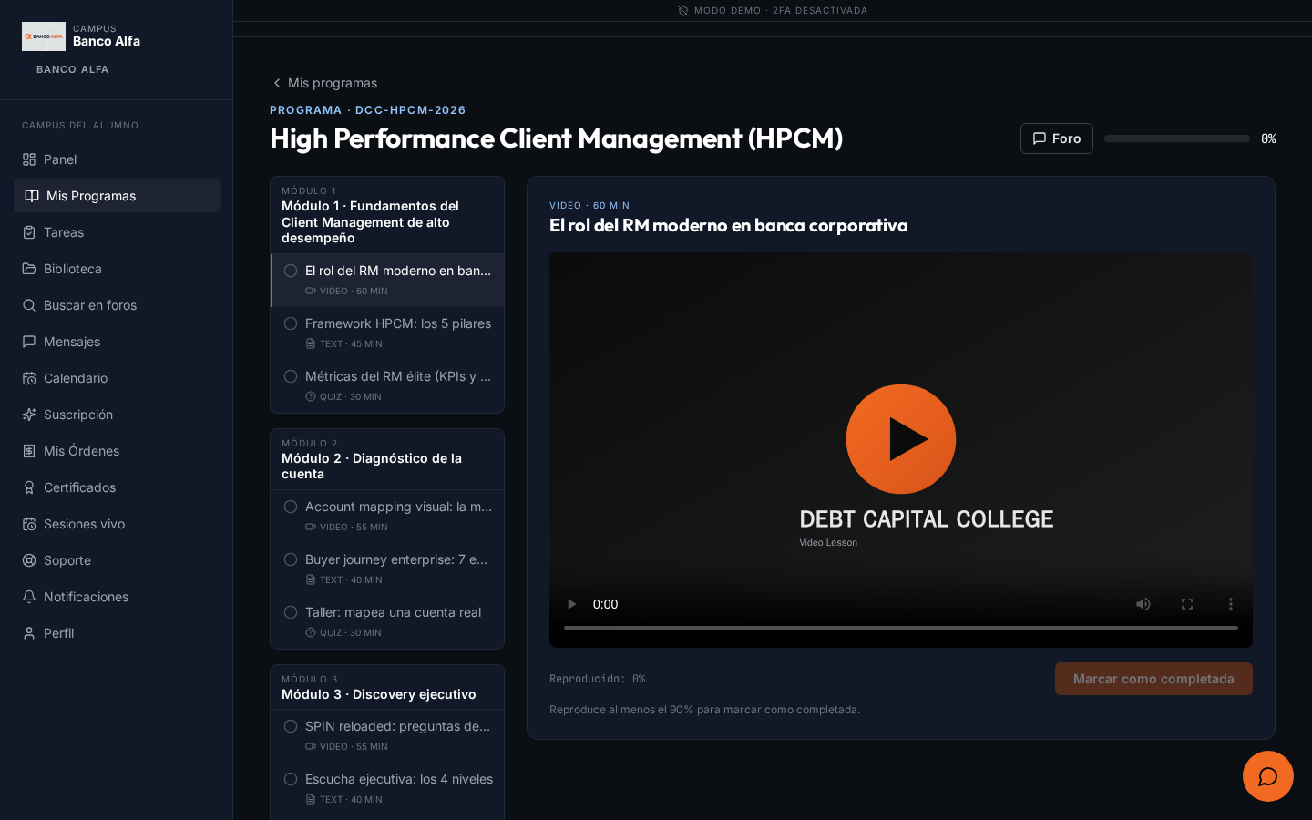The image size is (1312, 820).
Task: Open Biblioteca folder icon
Action: click(29, 269)
